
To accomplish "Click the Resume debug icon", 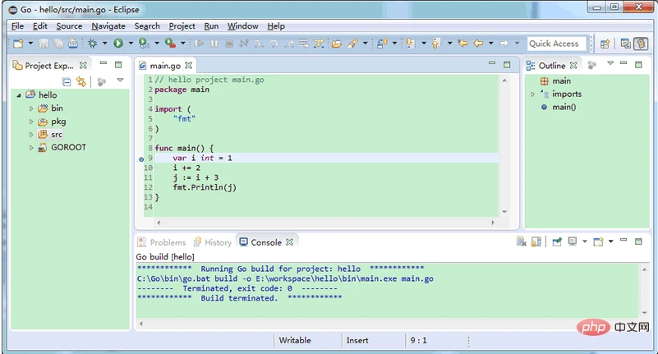I will pyautogui.click(x=200, y=44).
